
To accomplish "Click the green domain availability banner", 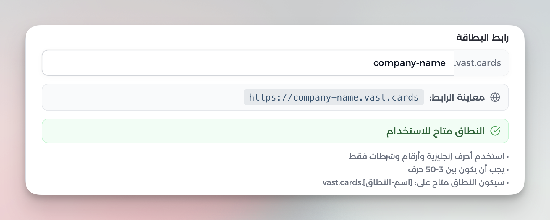I will pos(275,131).
